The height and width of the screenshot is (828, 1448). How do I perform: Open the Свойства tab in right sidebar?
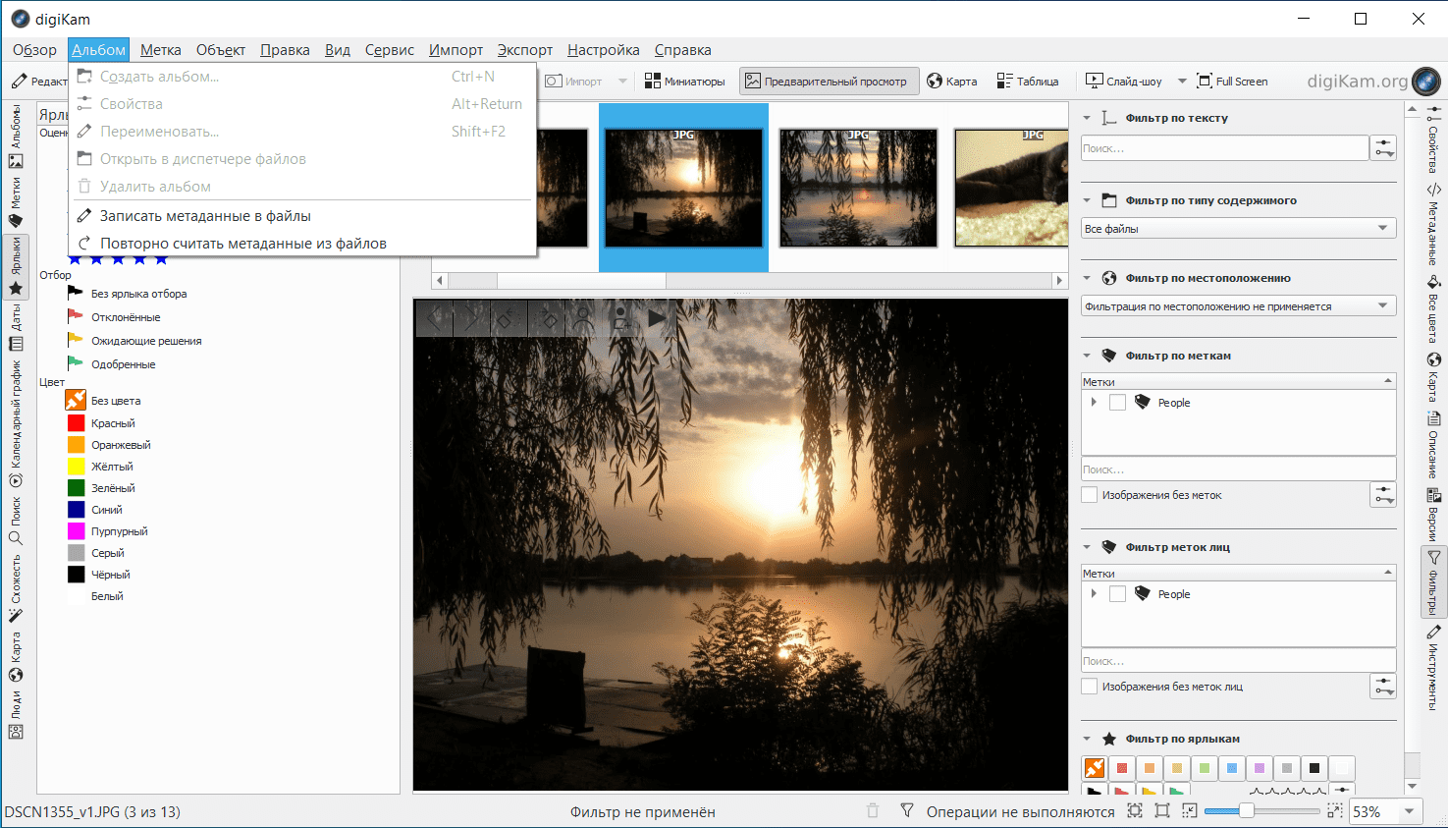pos(1433,139)
